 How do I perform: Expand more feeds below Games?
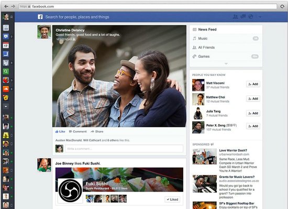[x=226, y=63]
